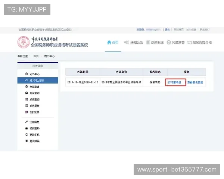Click the files icon beside 免试查询

click(27, 93)
